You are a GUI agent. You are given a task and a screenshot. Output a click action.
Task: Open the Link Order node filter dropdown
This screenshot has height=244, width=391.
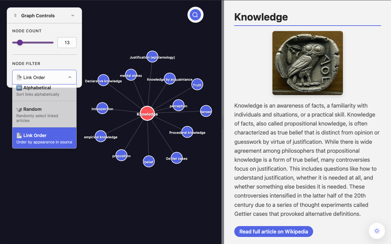click(44, 77)
